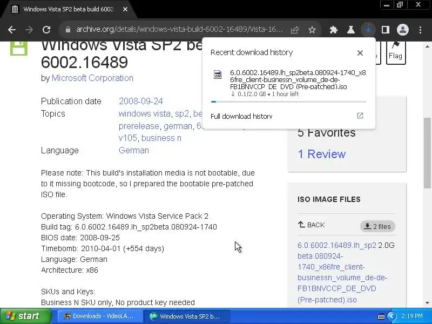This screenshot has width=432, height=324.
Task: Reload the archive.org page
Action: [46, 30]
